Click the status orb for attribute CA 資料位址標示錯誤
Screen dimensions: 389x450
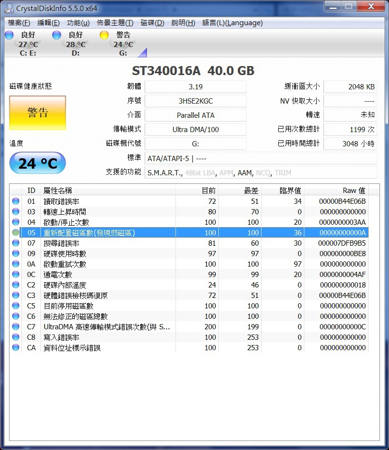pos(16,347)
